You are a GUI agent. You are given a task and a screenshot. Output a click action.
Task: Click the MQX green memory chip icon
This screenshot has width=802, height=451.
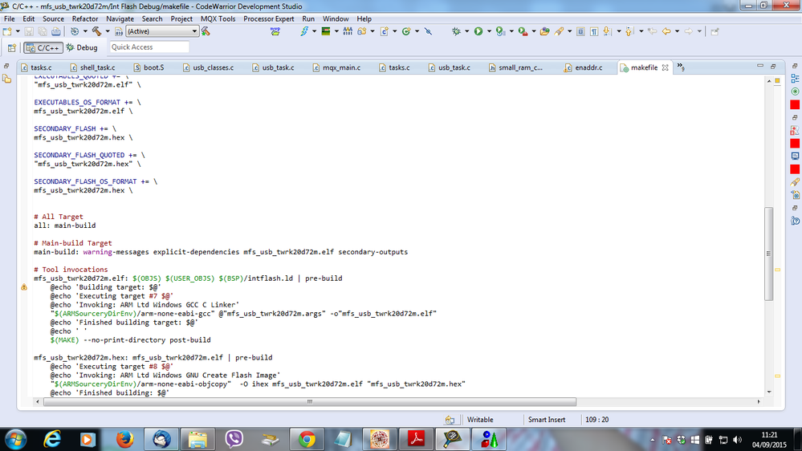tap(326, 31)
